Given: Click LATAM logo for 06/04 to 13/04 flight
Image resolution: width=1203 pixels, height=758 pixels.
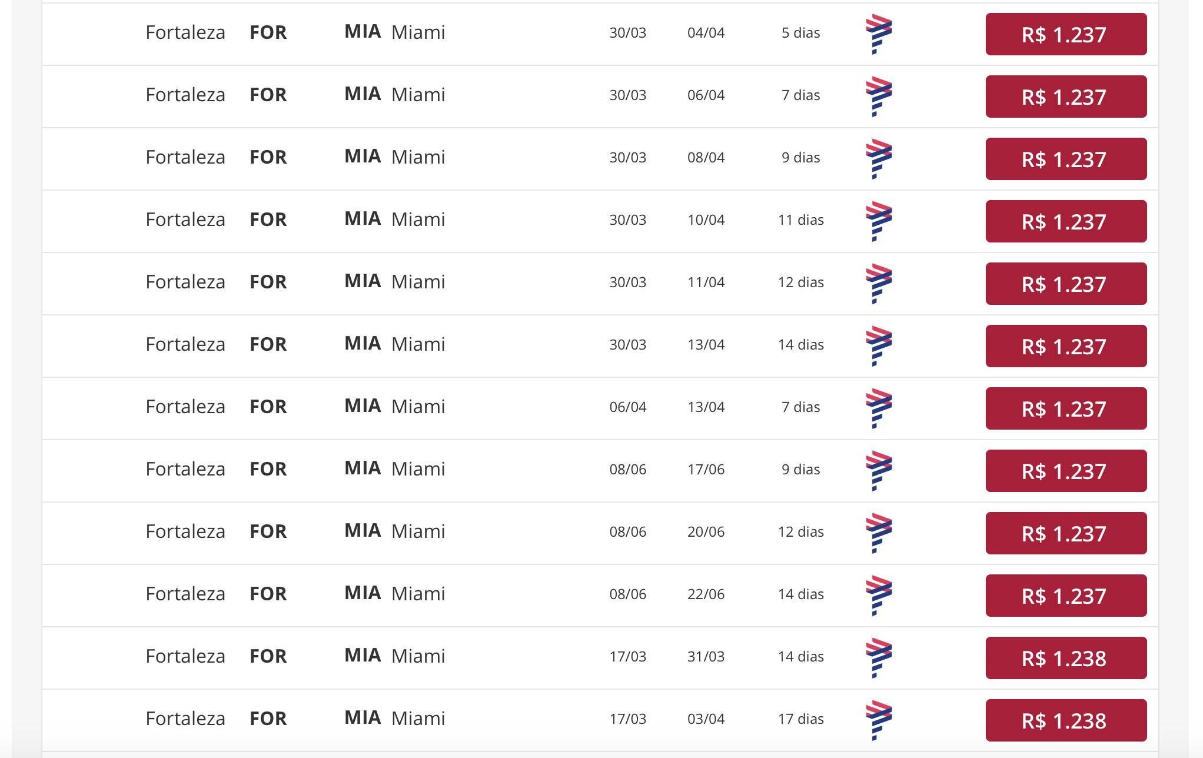Looking at the screenshot, I should coord(879,408).
